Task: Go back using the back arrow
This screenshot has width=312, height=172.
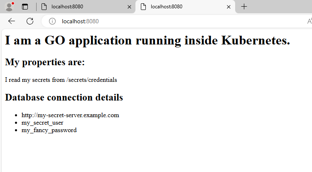Action: point(12,21)
